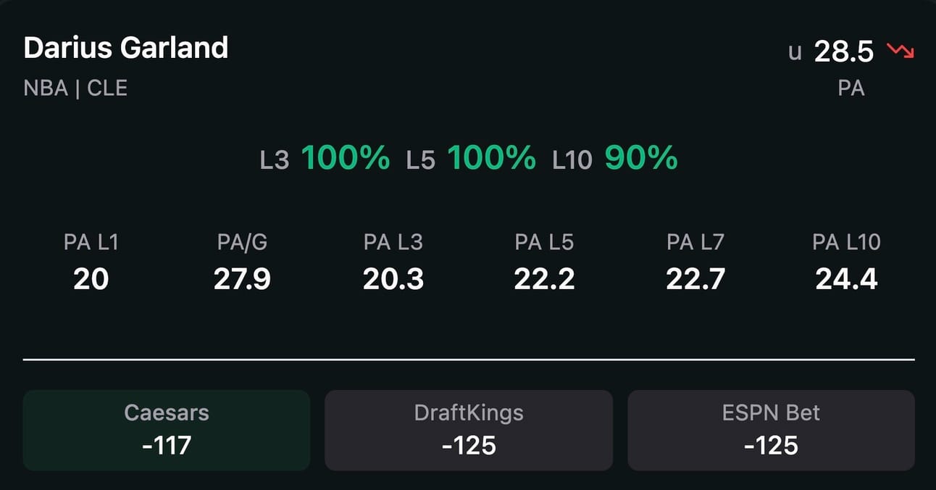The height and width of the screenshot is (490, 936).
Task: Select the L10 90% hit rate
Action: pyautogui.click(x=615, y=158)
